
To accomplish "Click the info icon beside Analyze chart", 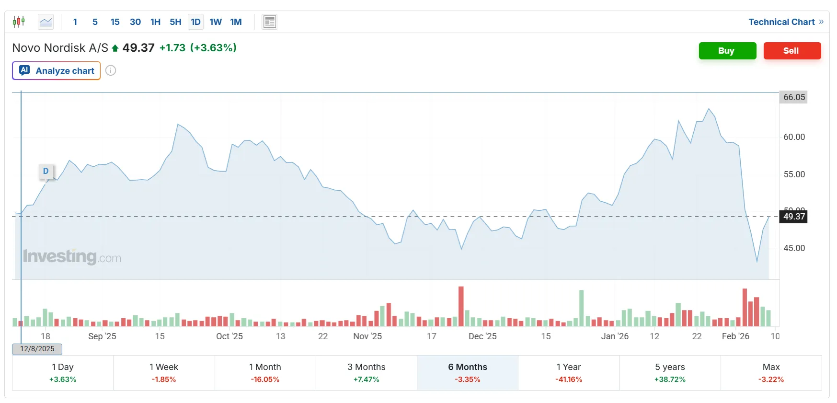I will (111, 70).
